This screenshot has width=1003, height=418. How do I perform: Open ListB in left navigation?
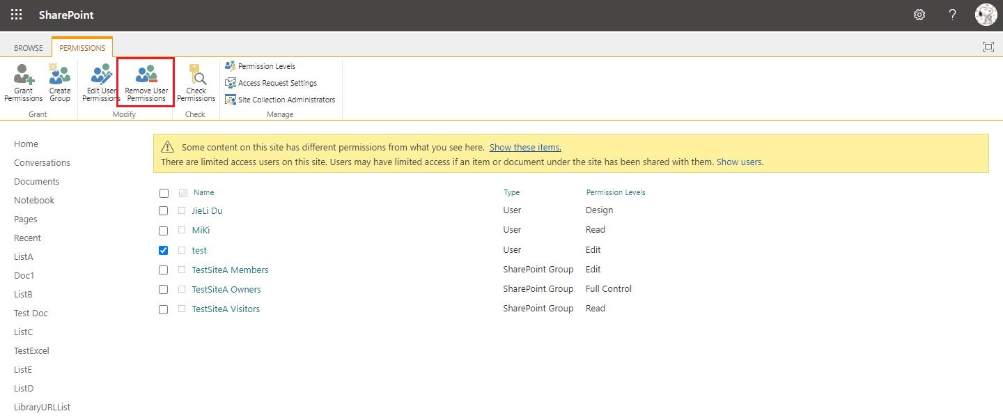pyautogui.click(x=24, y=295)
